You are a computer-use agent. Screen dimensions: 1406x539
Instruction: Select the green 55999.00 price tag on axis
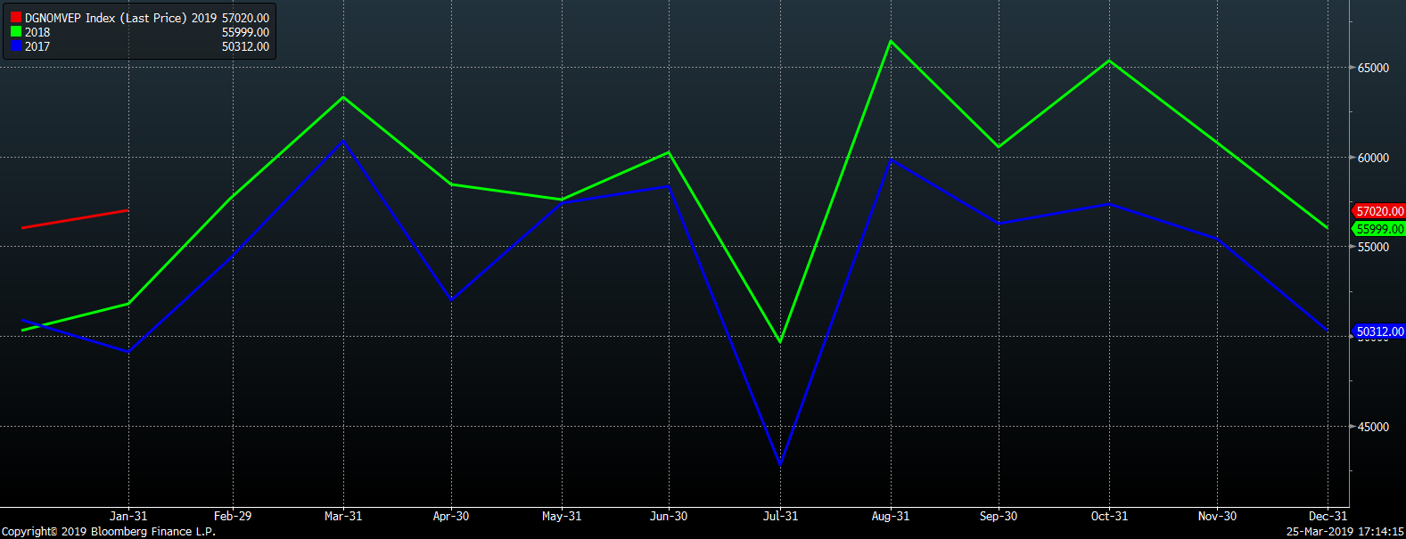1379,229
